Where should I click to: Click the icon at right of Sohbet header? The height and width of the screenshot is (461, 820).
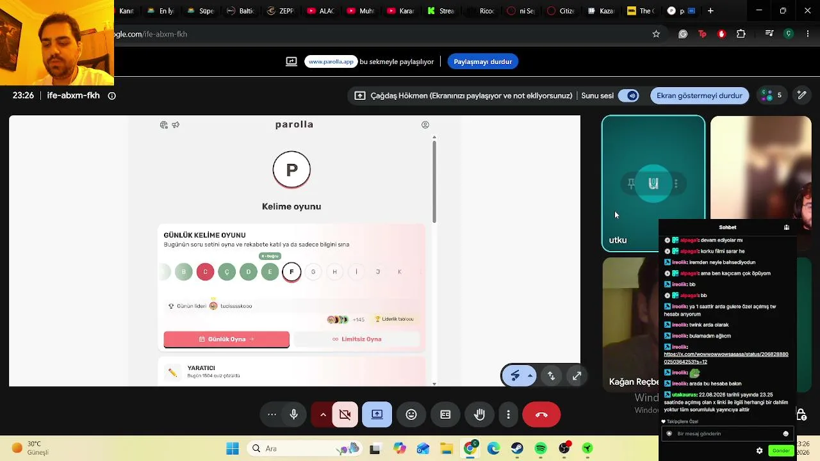click(787, 227)
